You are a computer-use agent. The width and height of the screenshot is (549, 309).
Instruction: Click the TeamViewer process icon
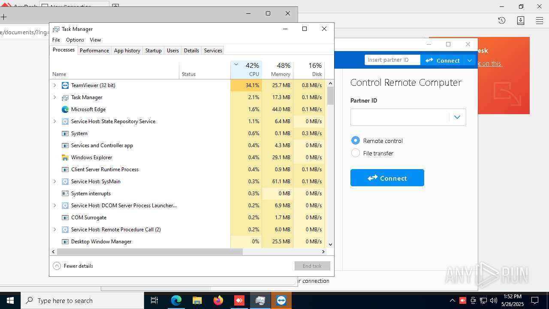tap(65, 85)
